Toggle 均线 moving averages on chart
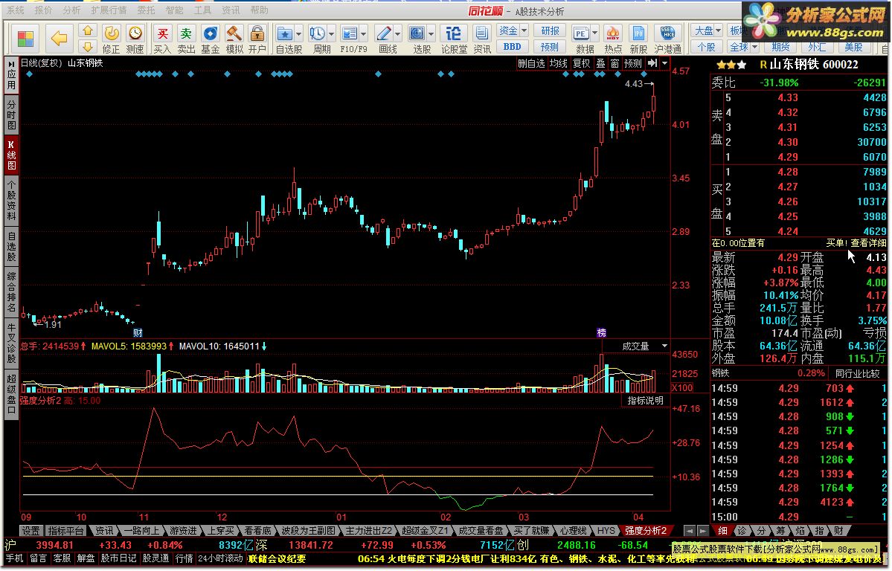Screen dimensions: 892x571 [558, 63]
